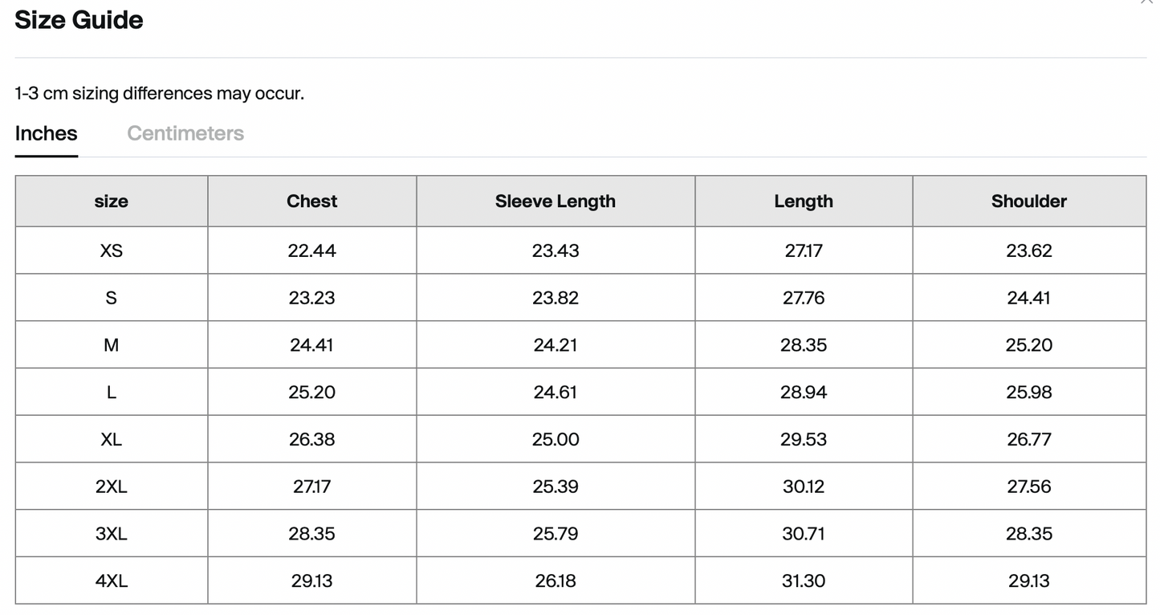Click the S sleeve length value 23.82
This screenshot has width=1160, height=615.
[x=555, y=298]
